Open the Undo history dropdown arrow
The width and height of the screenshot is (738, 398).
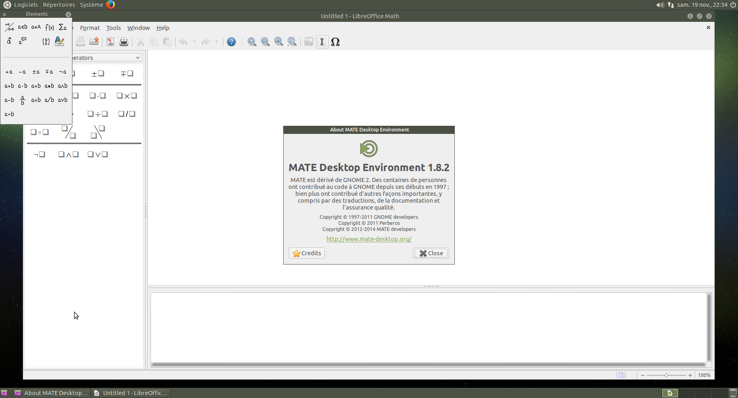[x=195, y=42]
